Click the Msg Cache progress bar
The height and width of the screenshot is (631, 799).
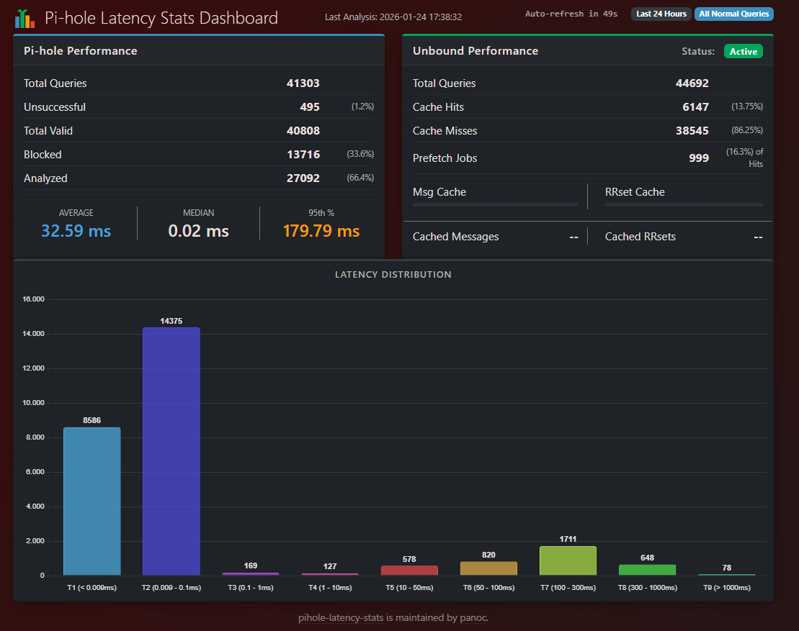click(x=495, y=205)
